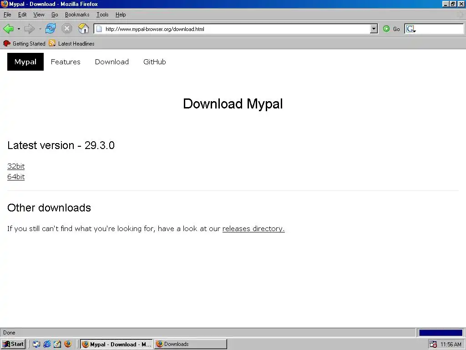Download the 64bit version
This screenshot has height=350, width=466.
pos(16,176)
